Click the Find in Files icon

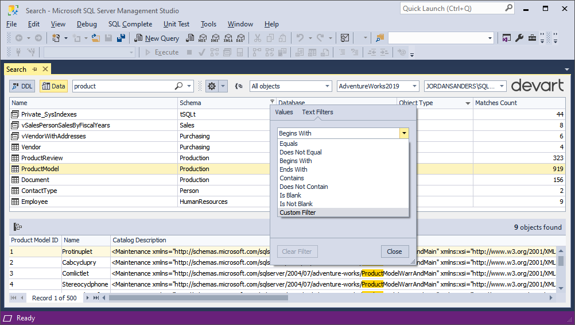380,38
